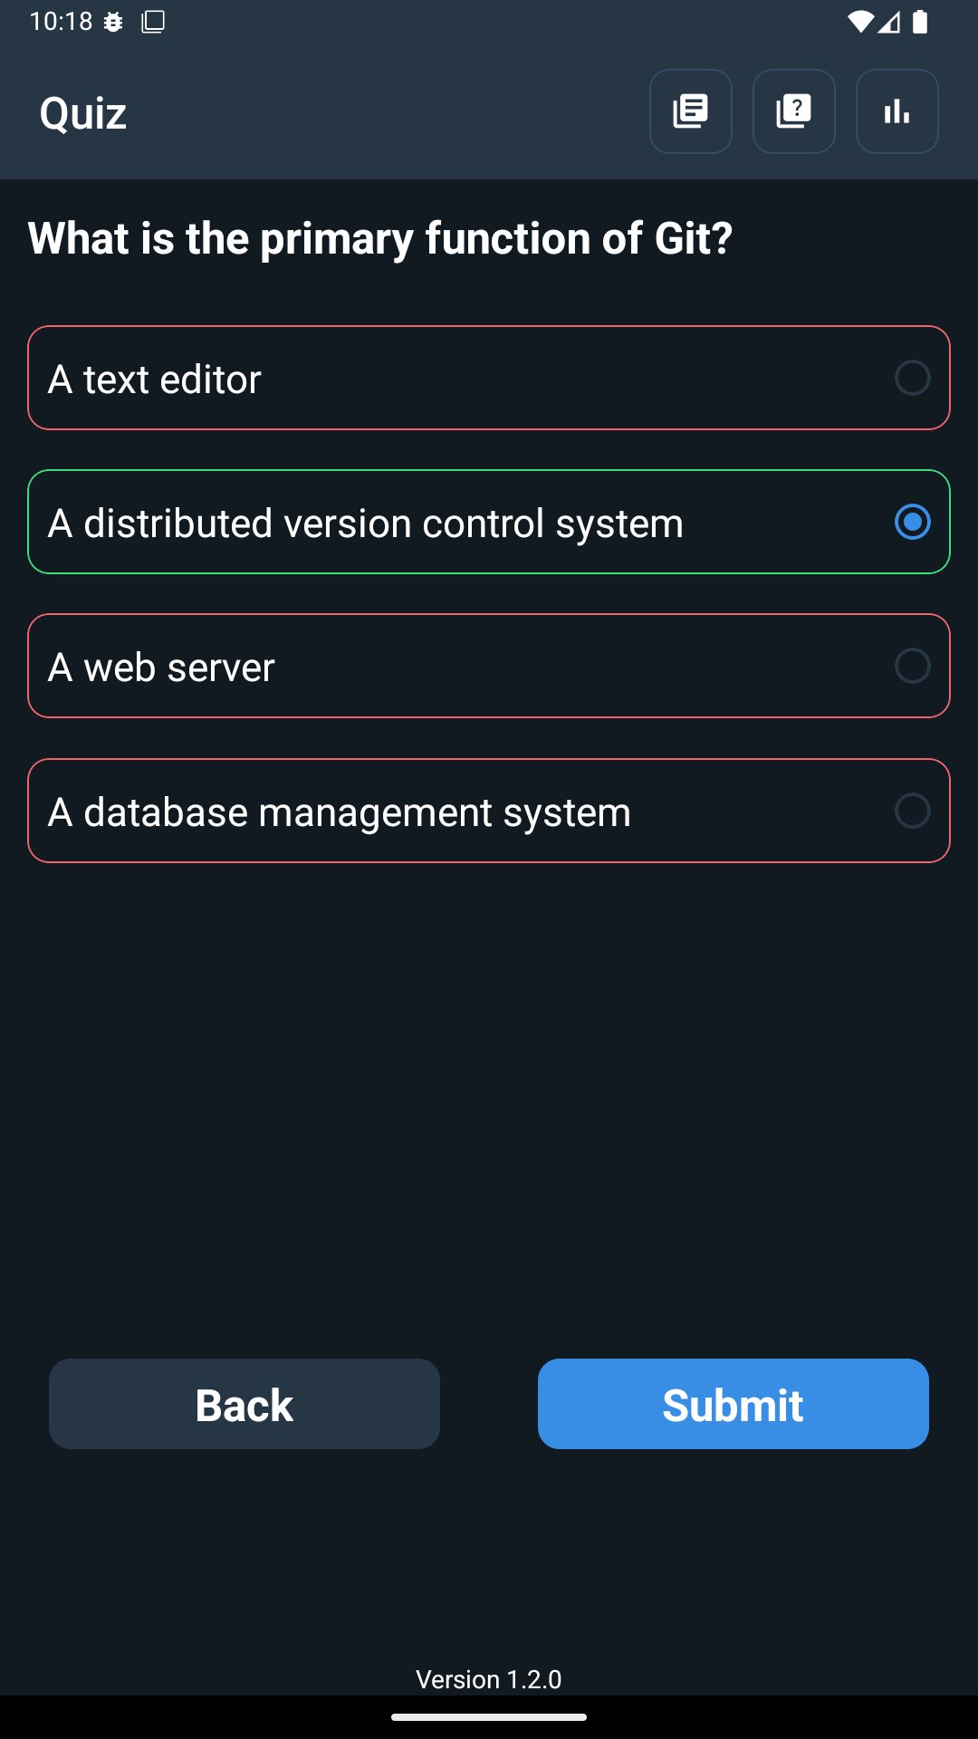Tap the battery status icon
The image size is (978, 1739).
tap(920, 22)
